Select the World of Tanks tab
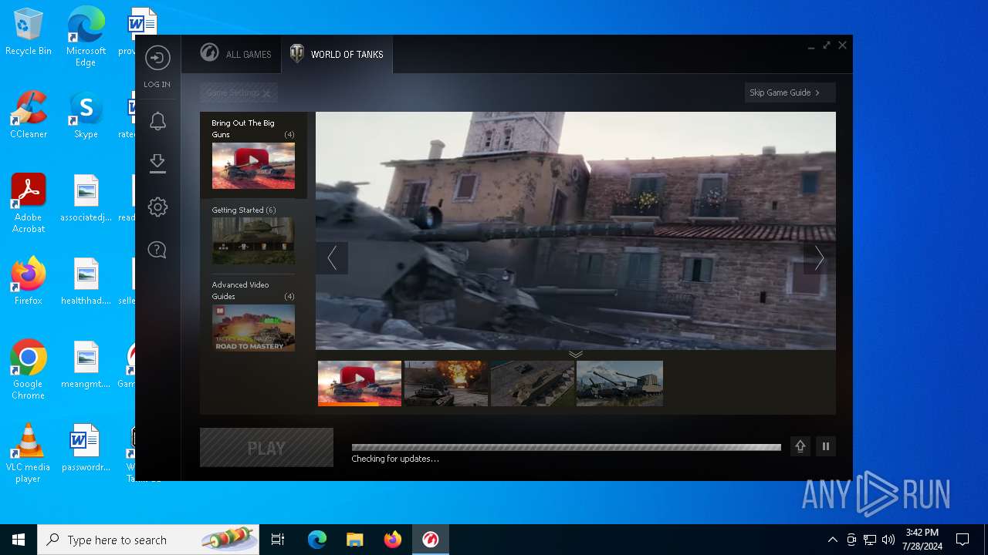The image size is (988, 555). pos(337,54)
